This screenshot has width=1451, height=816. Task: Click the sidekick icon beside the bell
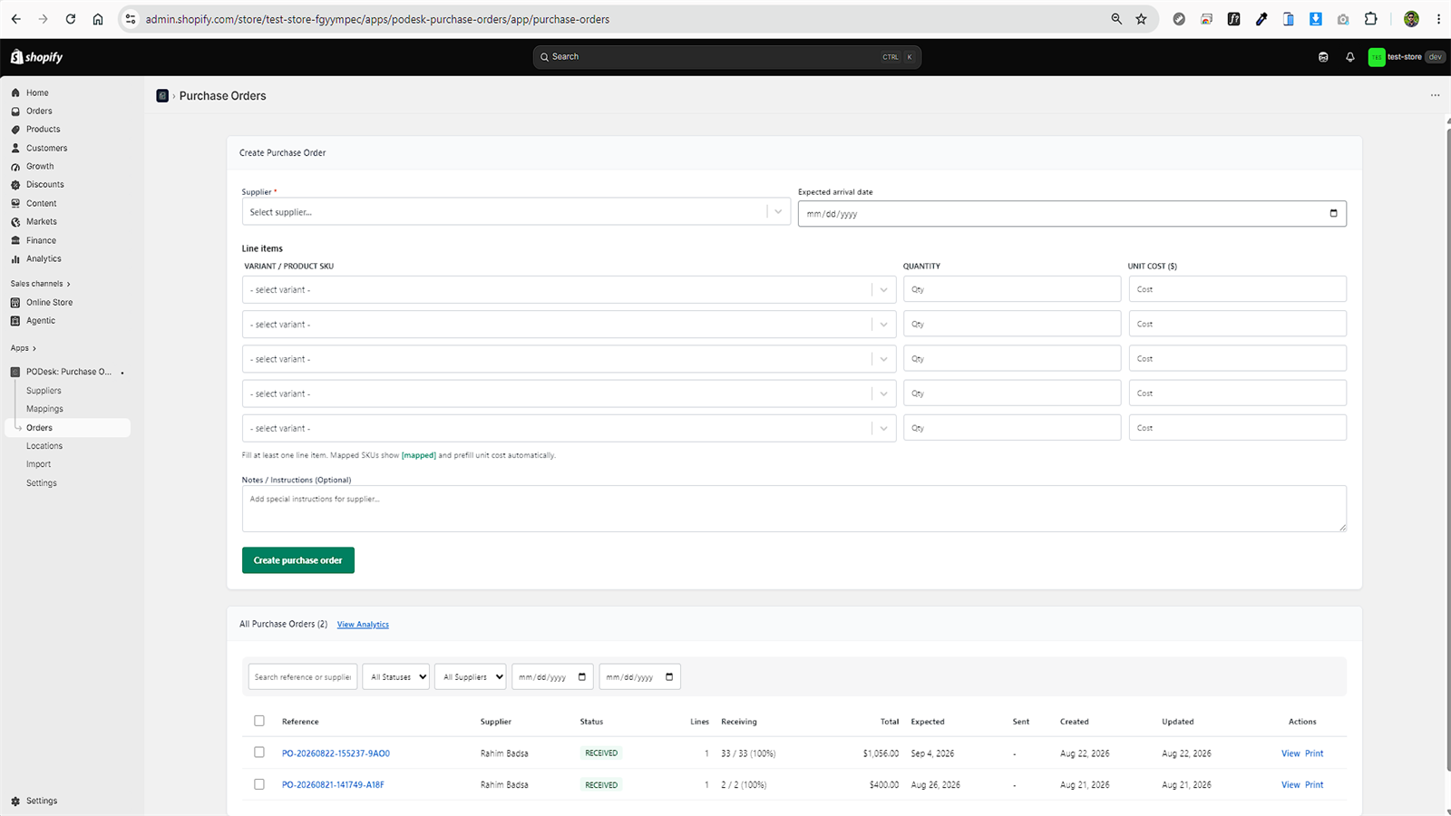point(1323,57)
